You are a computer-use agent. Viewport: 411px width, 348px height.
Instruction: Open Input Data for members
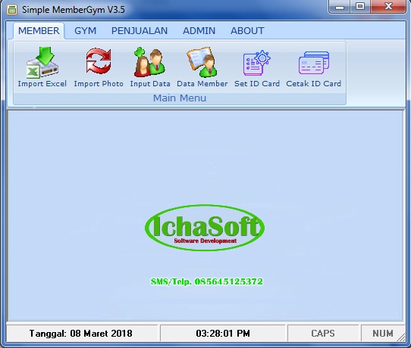[x=150, y=67]
